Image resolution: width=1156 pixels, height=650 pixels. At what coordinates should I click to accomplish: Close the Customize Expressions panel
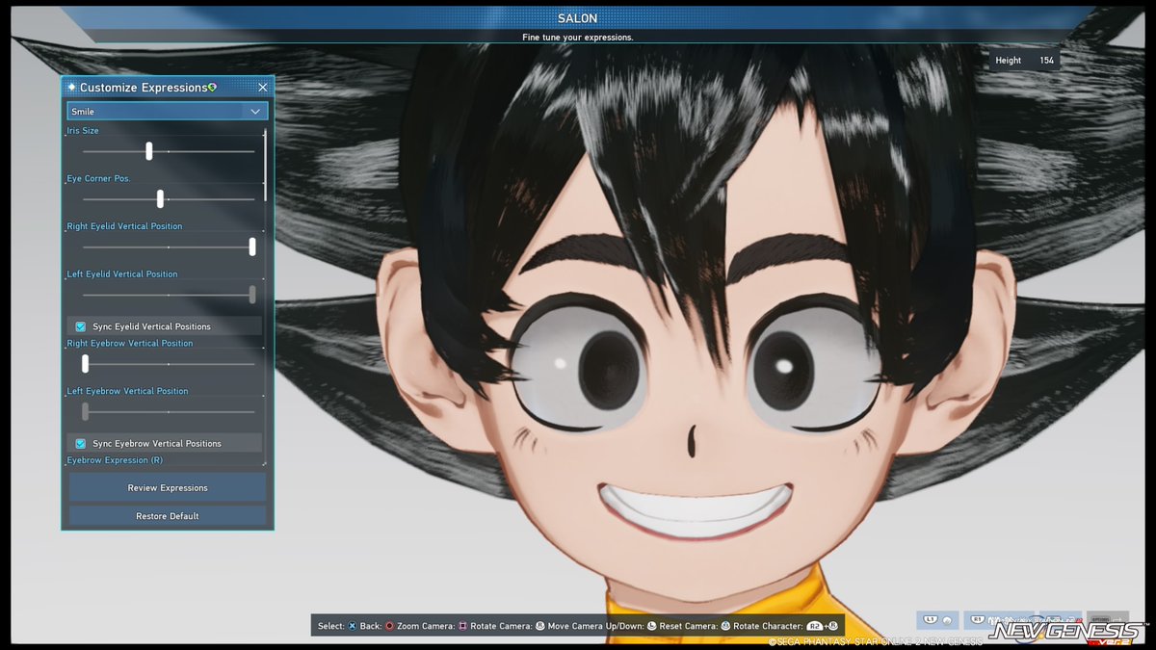click(262, 88)
